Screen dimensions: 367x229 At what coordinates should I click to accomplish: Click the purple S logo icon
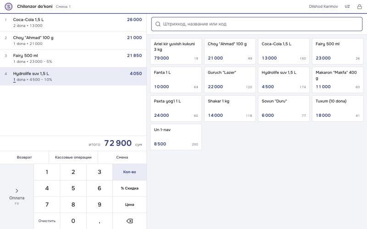click(x=9, y=6)
